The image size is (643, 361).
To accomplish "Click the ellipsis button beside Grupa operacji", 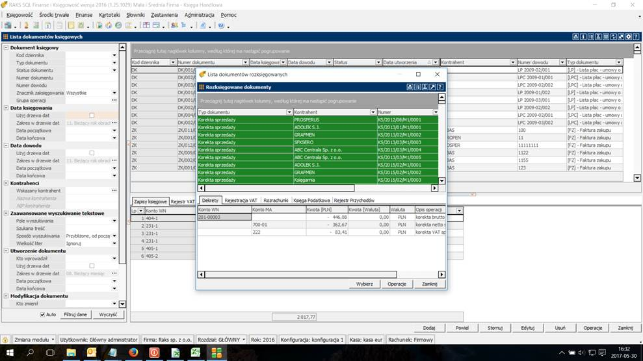I will point(114,100).
